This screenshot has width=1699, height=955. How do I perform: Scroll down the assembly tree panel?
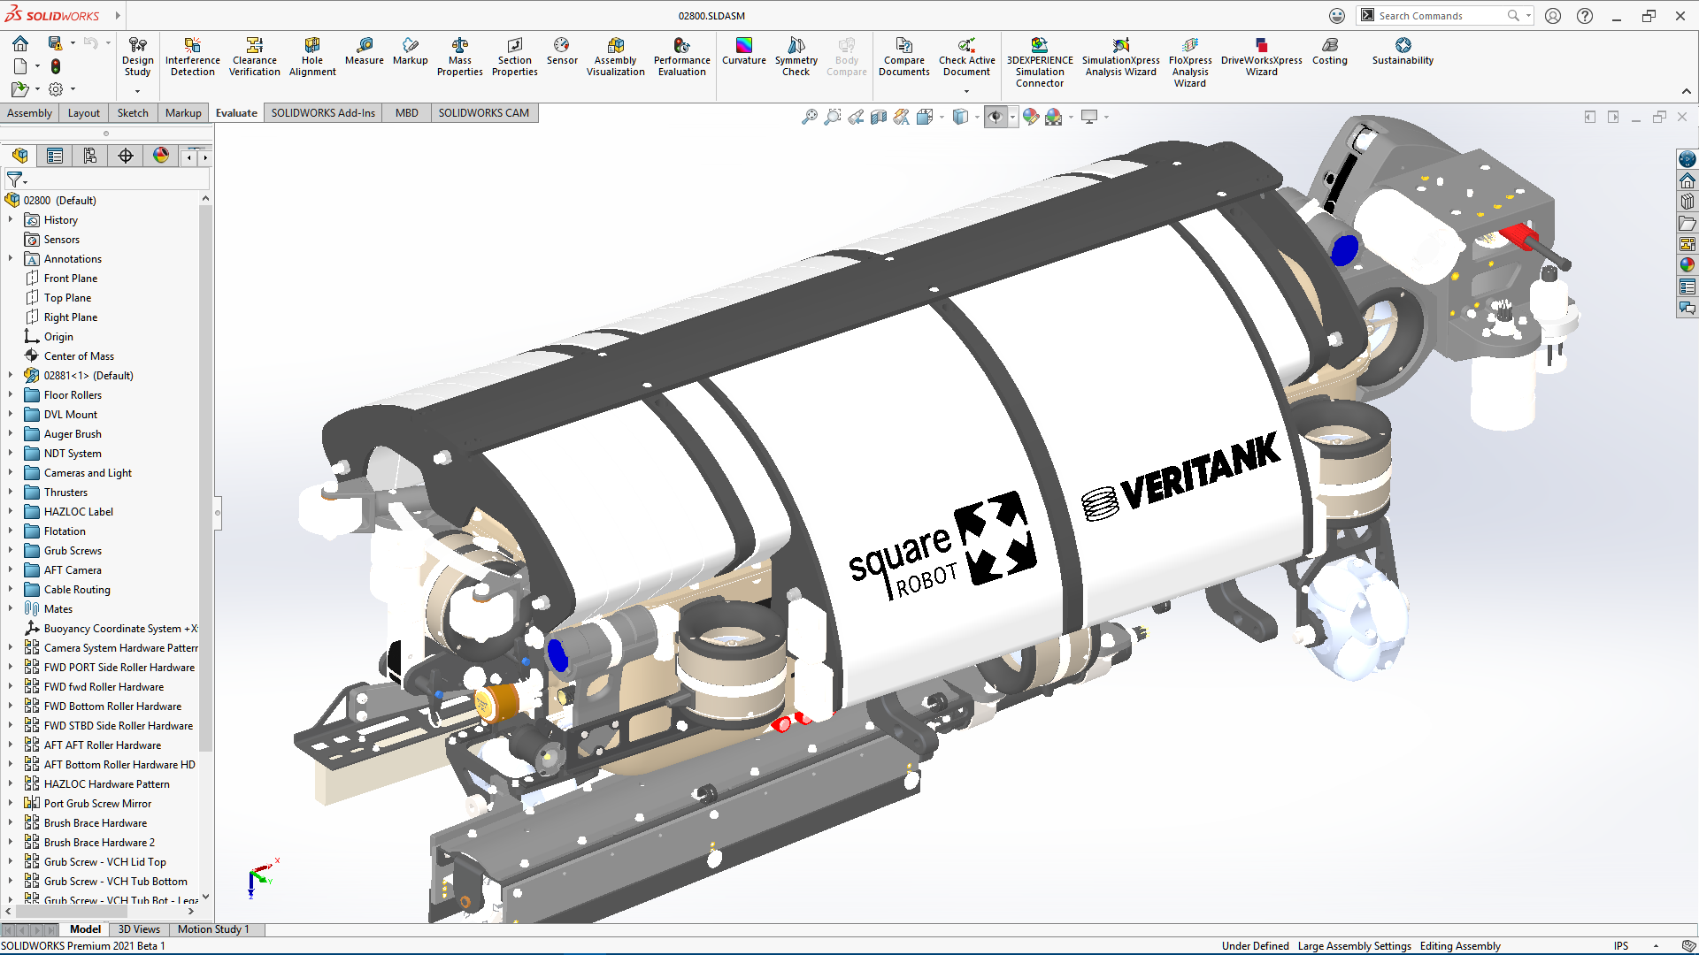point(205,896)
